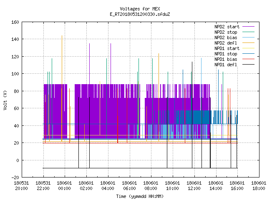Click the orange spike peak near 123 V
The image size is (267, 200).
(159, 54)
